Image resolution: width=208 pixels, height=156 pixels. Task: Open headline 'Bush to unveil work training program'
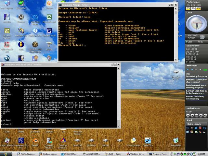(x=196, y=86)
